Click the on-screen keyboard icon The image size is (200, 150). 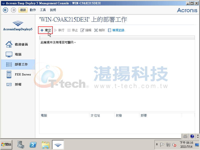[185, 136]
